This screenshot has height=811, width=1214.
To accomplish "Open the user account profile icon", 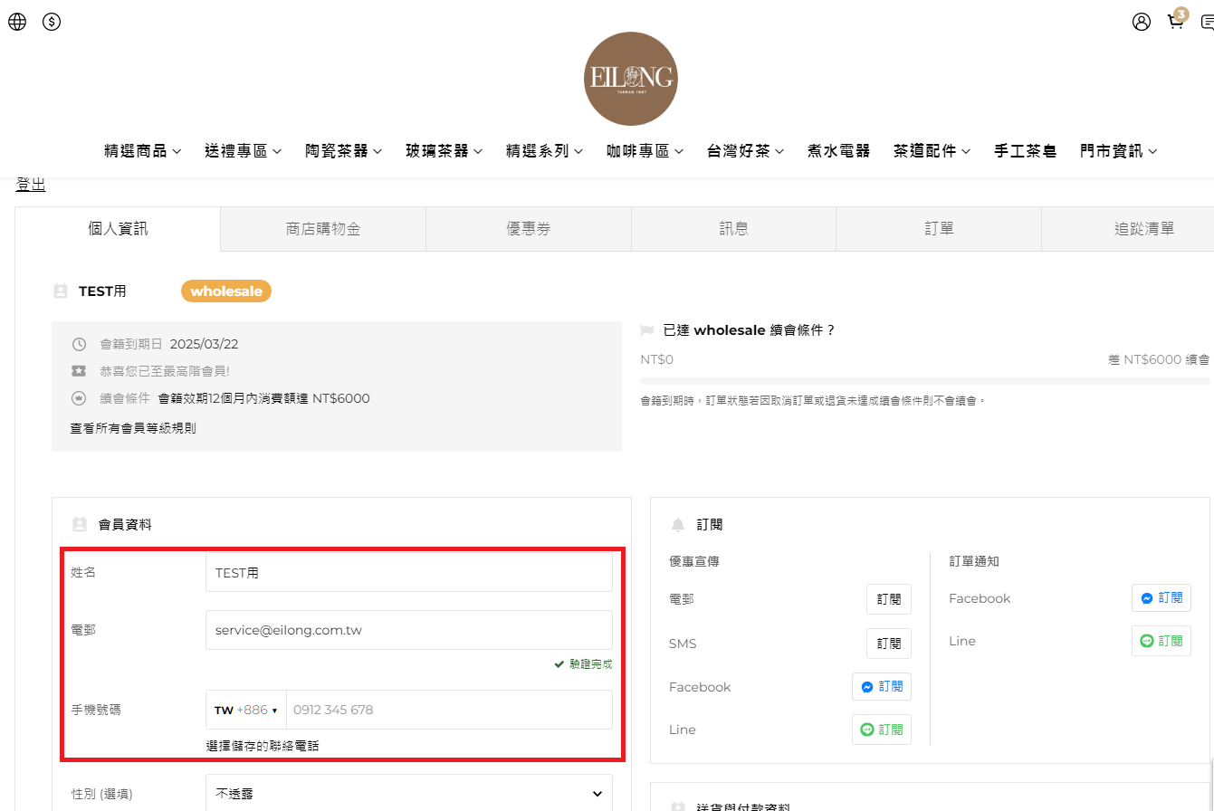I will coord(1141,22).
